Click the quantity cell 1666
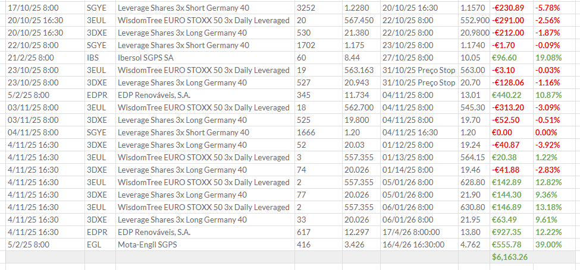Screen dimensions: 580x270 pyautogui.click(x=318, y=132)
